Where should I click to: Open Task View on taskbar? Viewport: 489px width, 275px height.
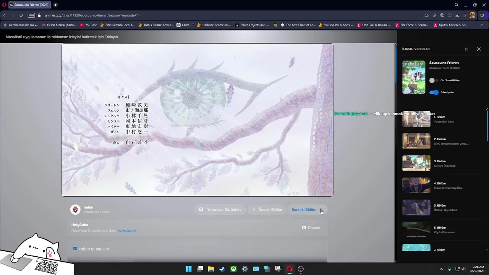click(200, 269)
